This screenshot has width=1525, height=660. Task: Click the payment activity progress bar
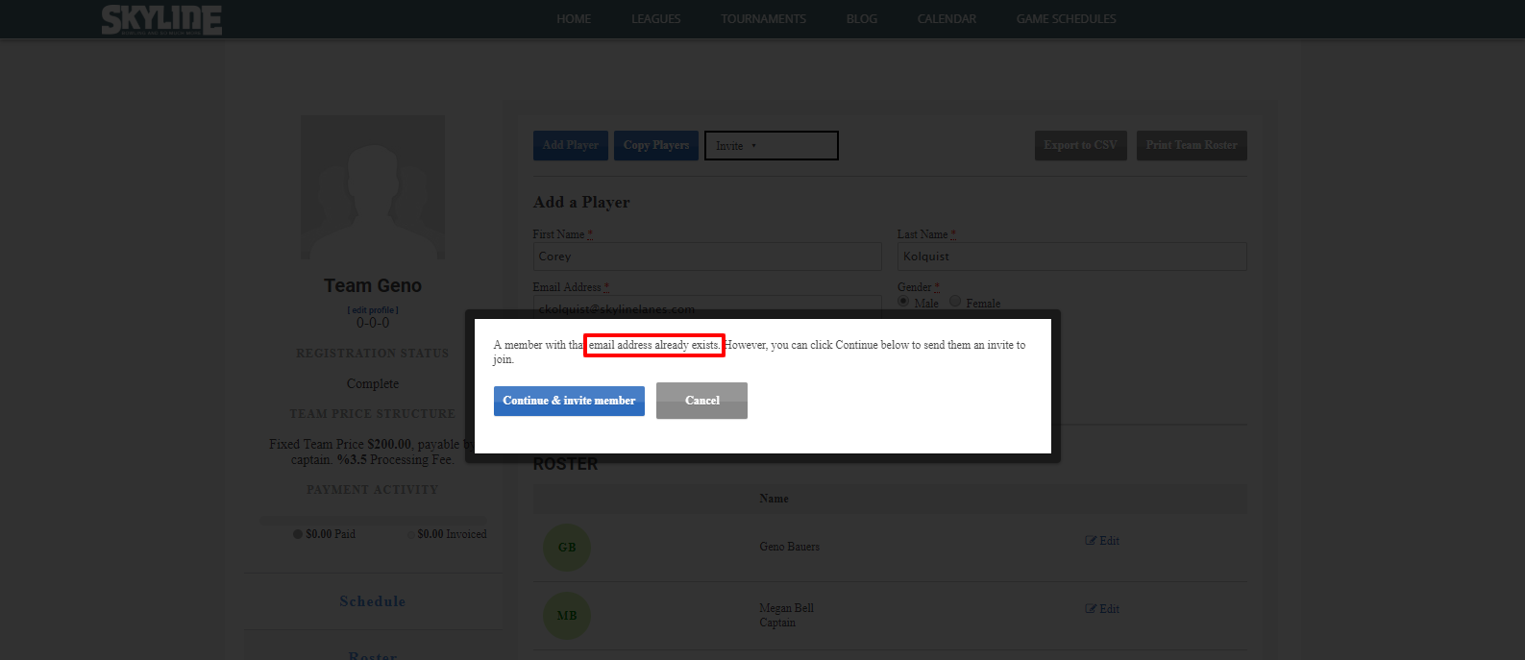point(373,520)
